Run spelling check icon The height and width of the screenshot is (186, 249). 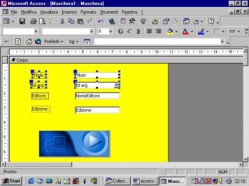pos(51,21)
